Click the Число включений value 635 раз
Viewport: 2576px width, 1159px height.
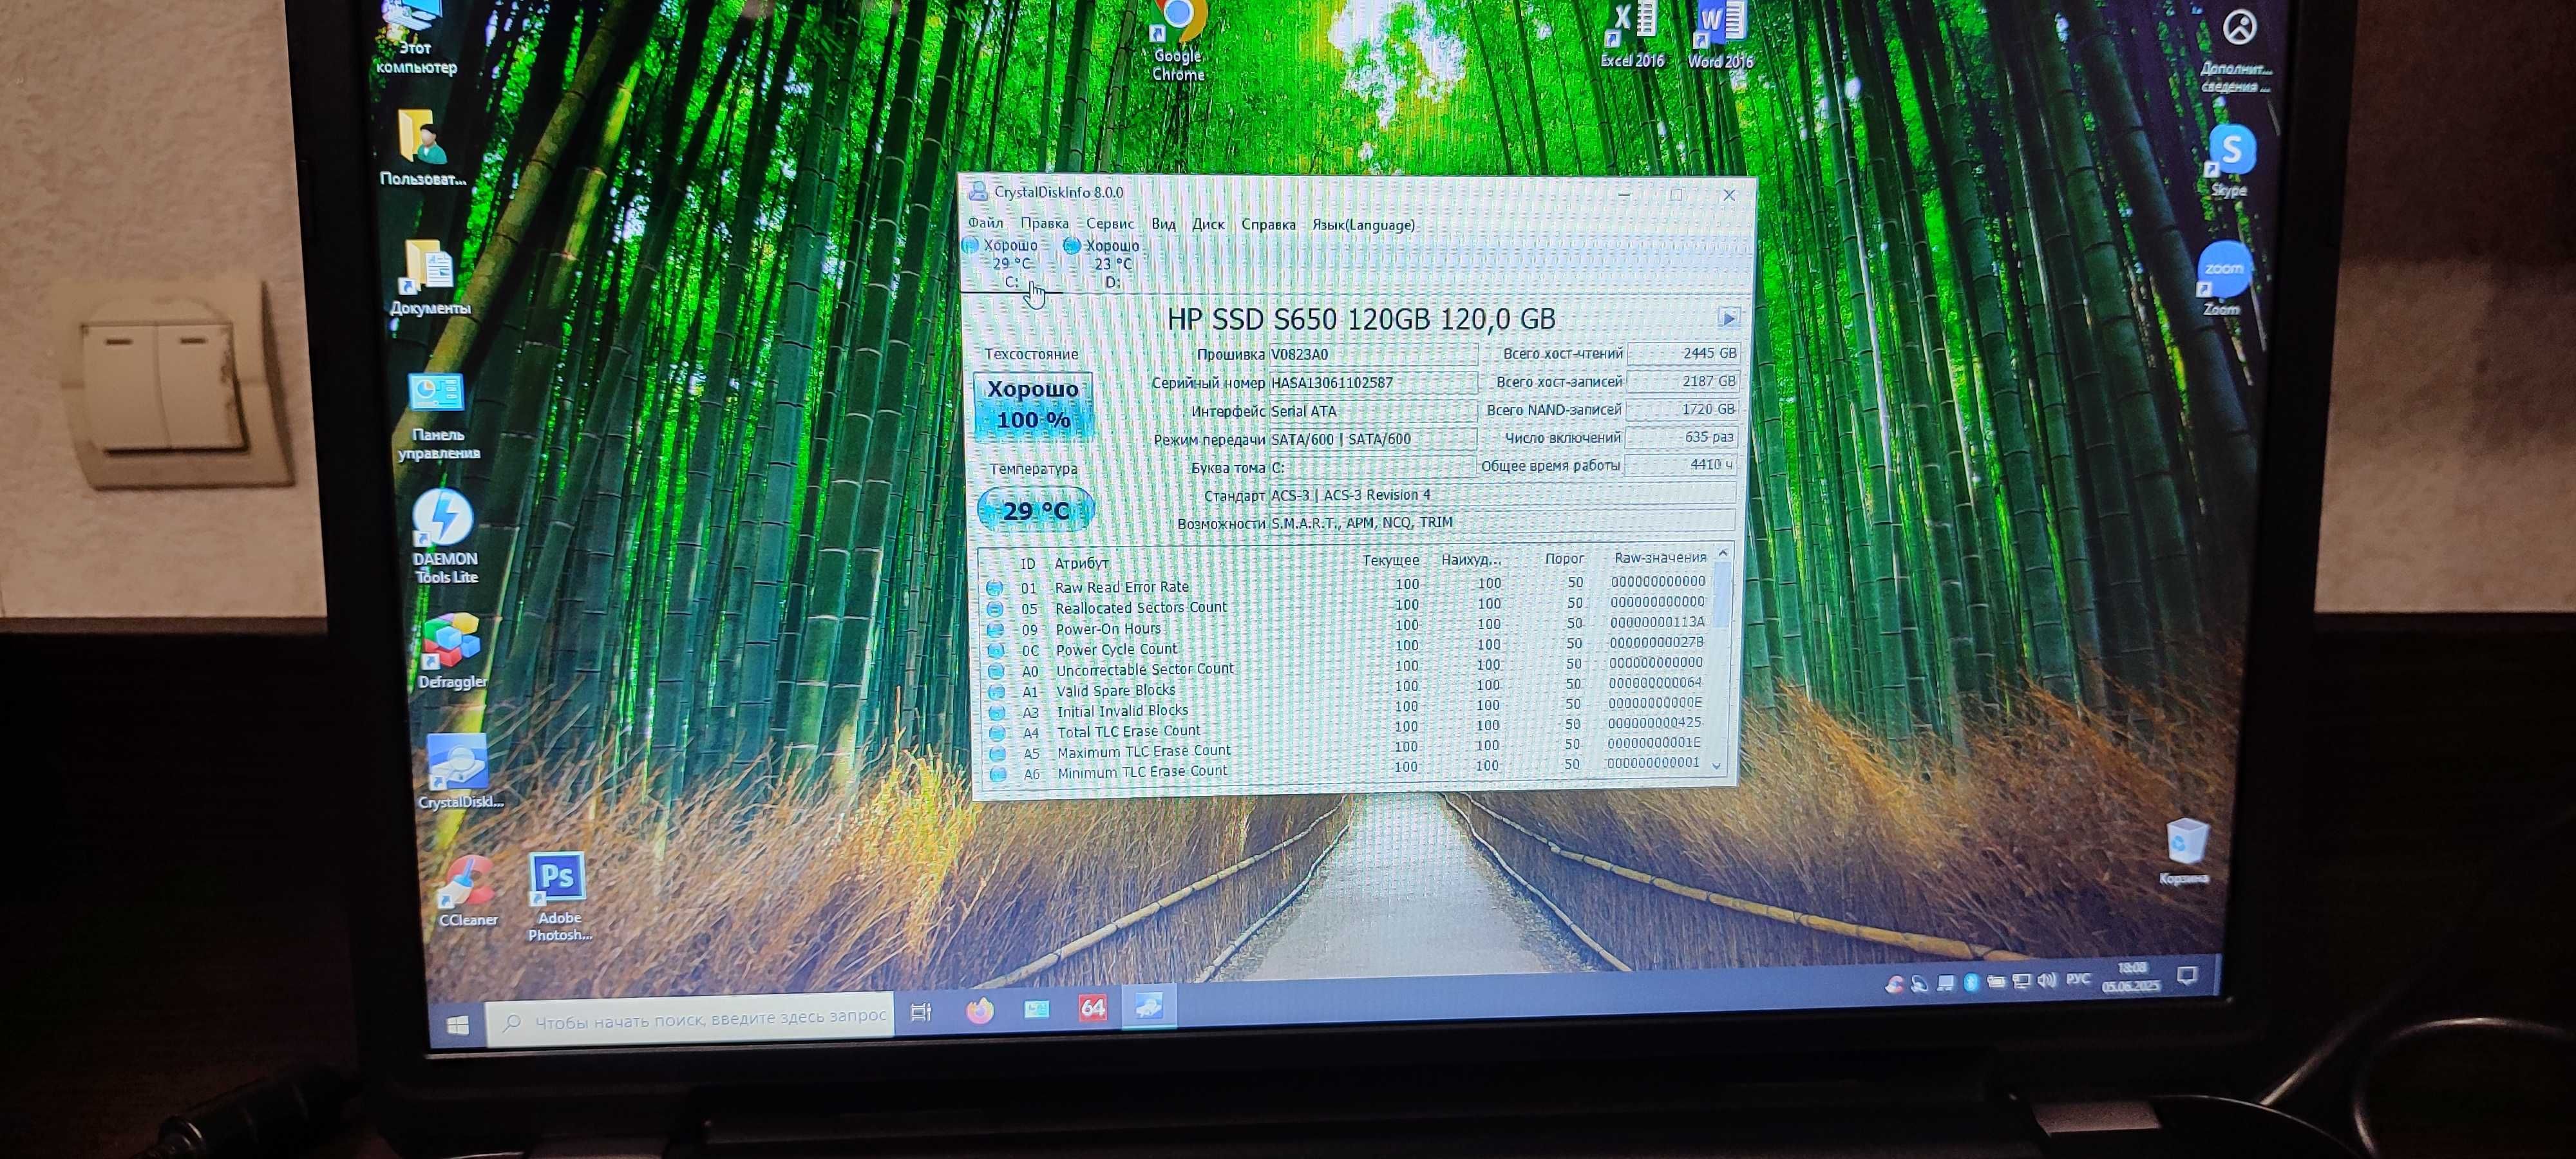pos(1682,437)
